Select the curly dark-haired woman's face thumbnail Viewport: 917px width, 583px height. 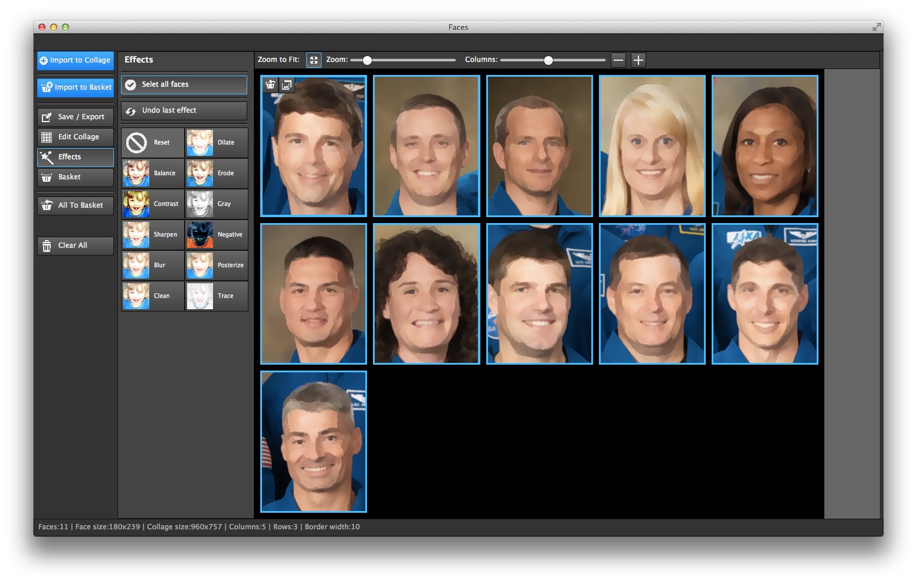point(427,294)
